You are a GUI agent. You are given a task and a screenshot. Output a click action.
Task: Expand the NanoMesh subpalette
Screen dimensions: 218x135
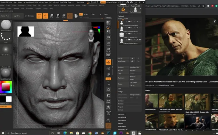click(x=122, y=120)
